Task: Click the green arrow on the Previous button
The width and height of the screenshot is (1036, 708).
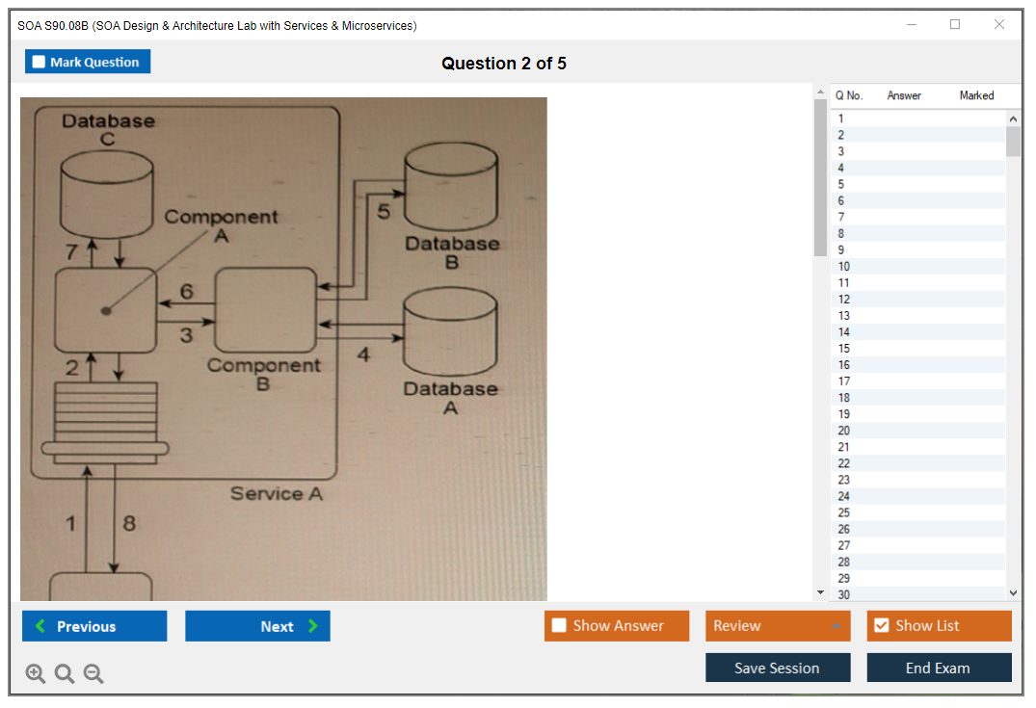Action: pyautogui.click(x=40, y=626)
